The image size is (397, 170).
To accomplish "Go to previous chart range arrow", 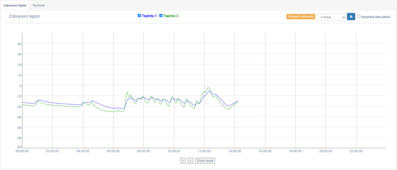I will tap(183, 161).
